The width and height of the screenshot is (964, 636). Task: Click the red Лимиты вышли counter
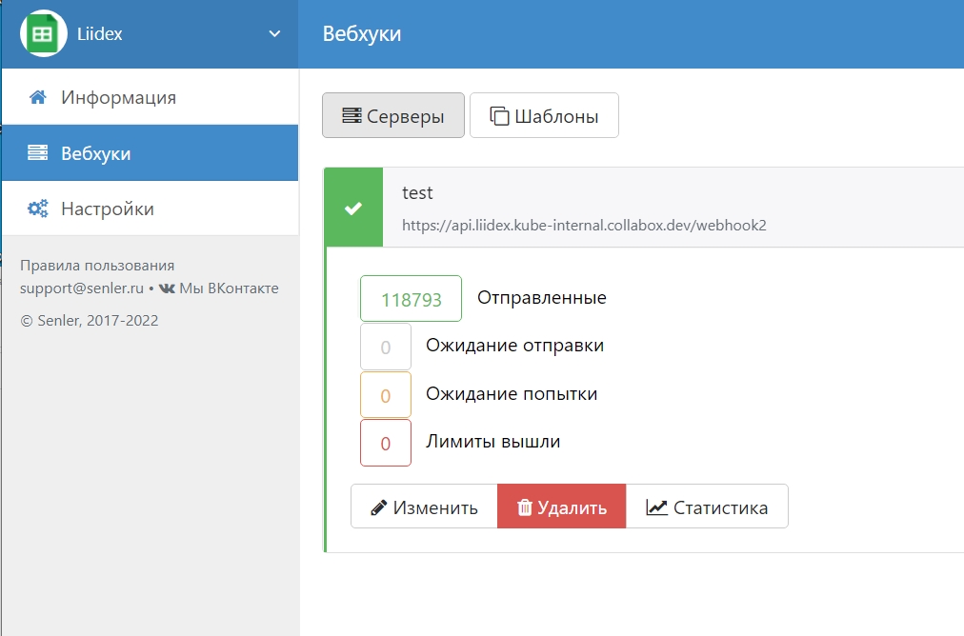[386, 443]
